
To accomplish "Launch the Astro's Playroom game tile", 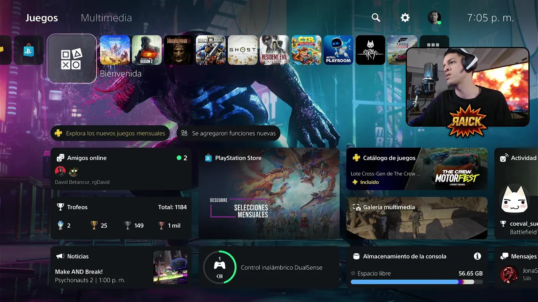I will click(338, 50).
